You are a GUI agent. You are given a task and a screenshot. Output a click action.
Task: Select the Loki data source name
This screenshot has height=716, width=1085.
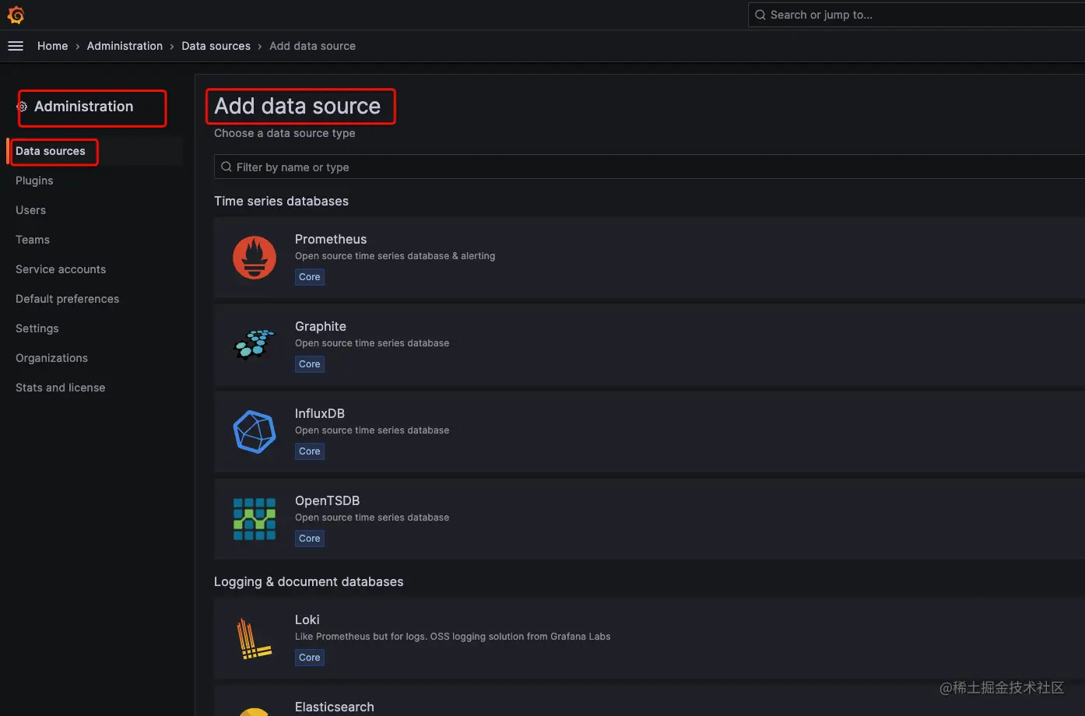click(x=307, y=619)
